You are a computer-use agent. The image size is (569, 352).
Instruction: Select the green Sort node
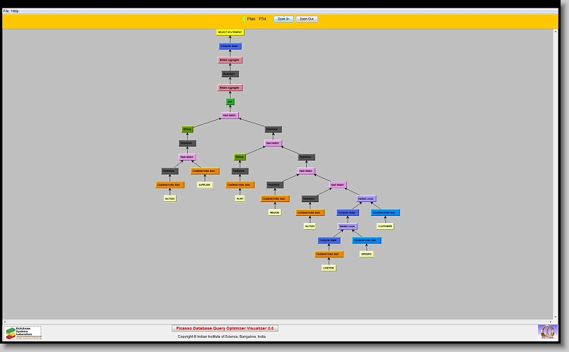(230, 102)
